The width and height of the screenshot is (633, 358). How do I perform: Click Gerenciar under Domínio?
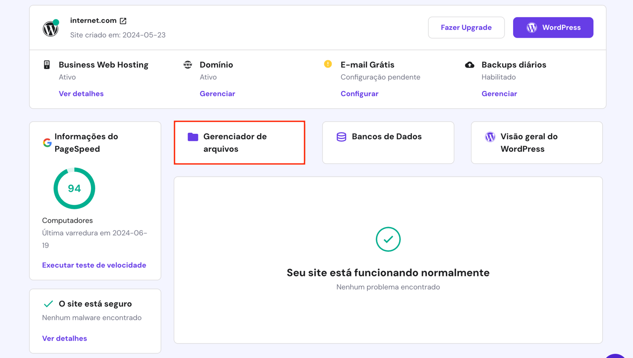218,94
